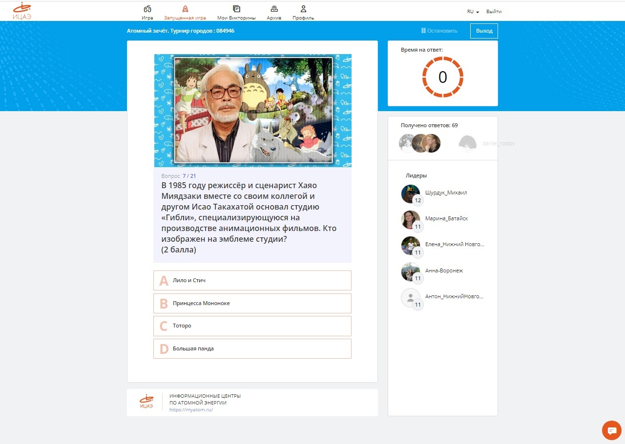The height and width of the screenshot is (444, 625).
Task: Click the circular answer timer showing 0
Action: coord(443,77)
